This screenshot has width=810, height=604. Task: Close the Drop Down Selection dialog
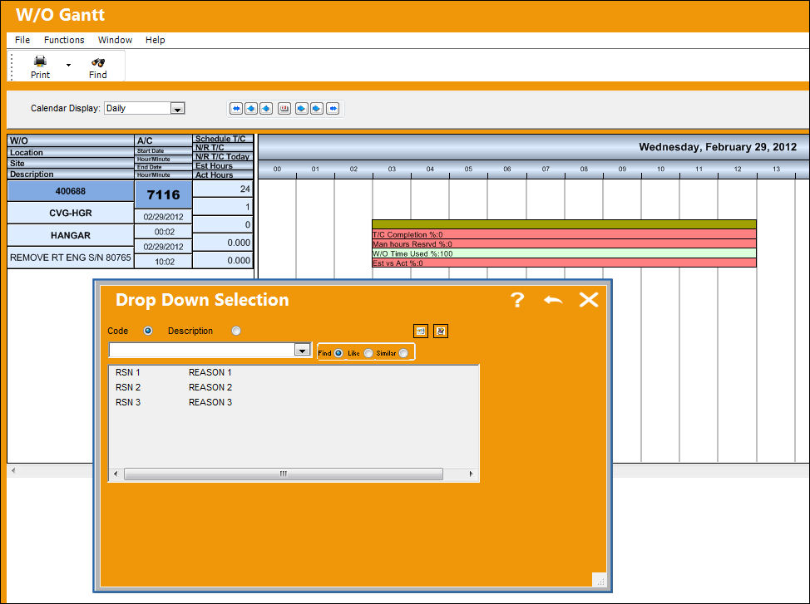point(589,300)
